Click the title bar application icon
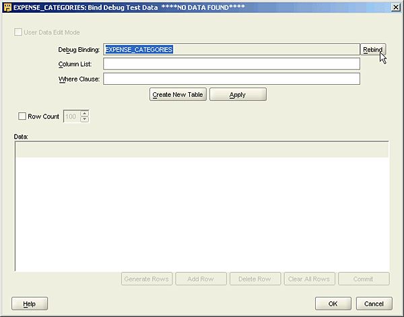 (x=7, y=7)
